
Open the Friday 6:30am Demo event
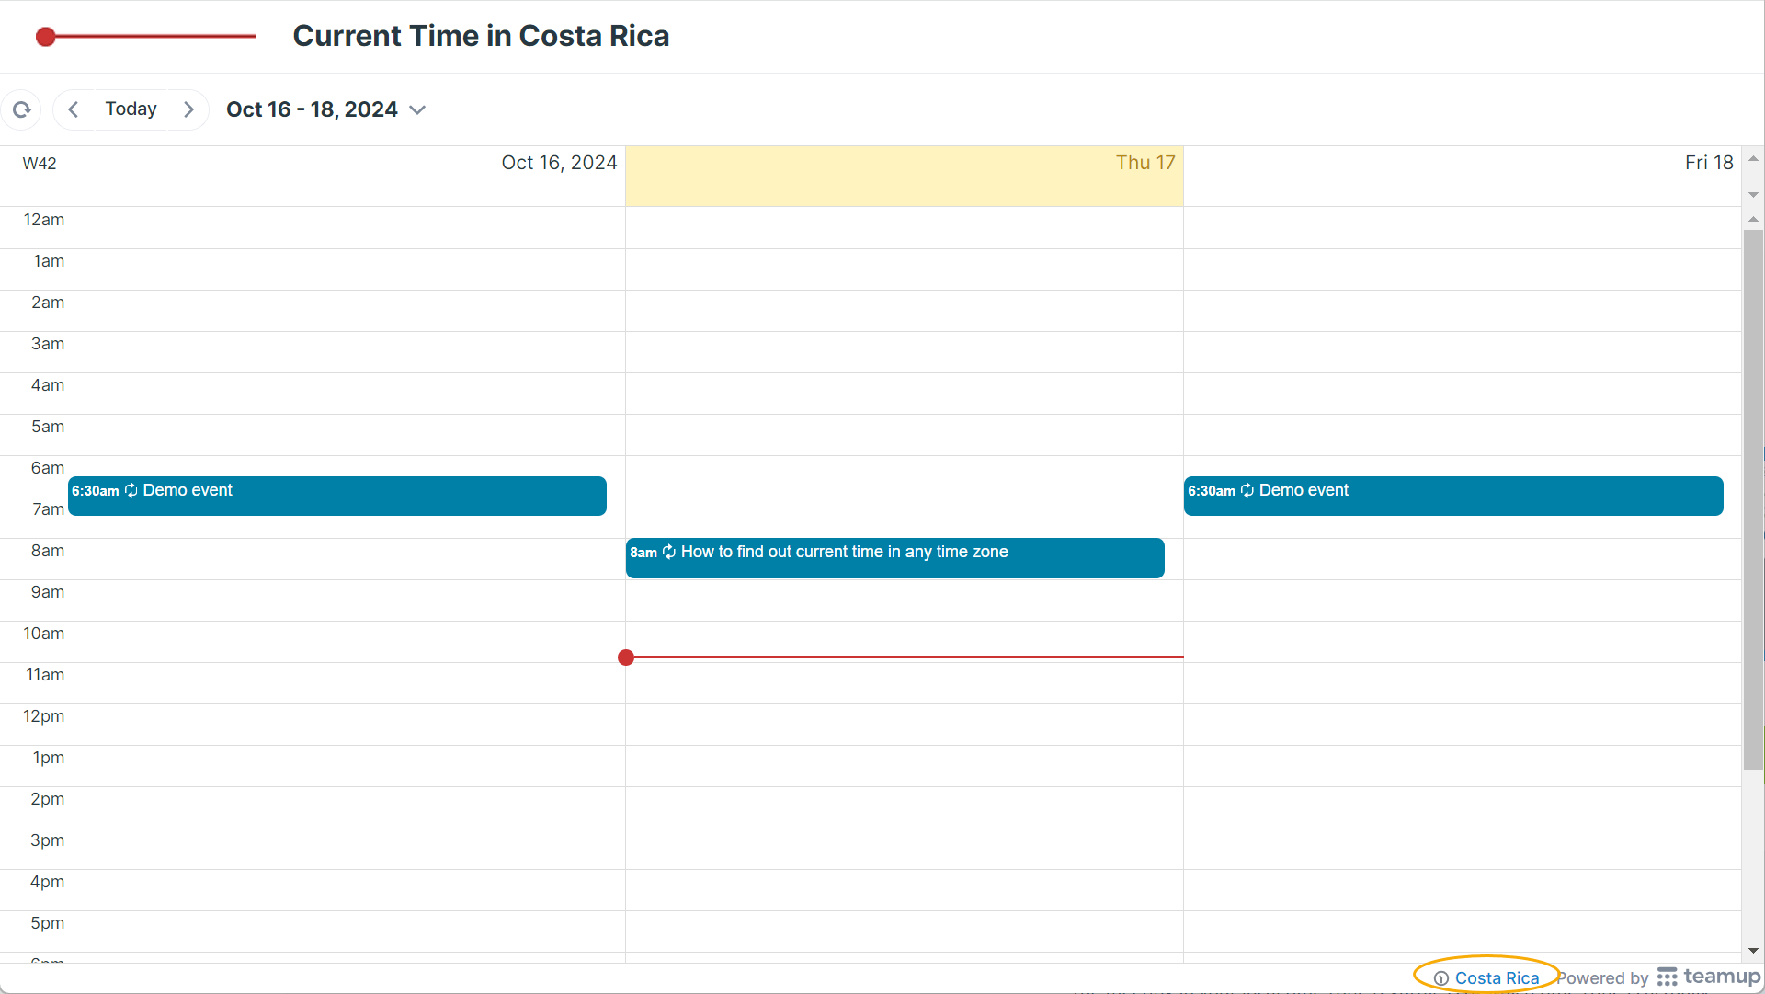1453,496
